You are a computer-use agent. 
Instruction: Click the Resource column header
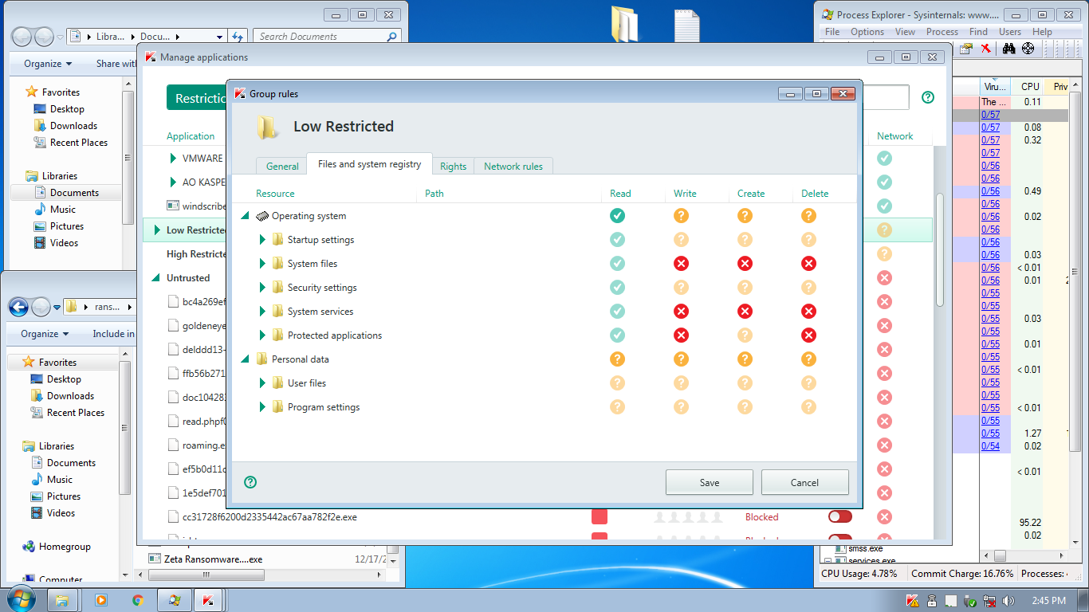pos(275,194)
